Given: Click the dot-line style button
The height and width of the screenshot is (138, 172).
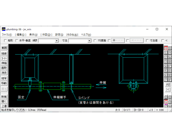Looking at the screenshot, I should (x=118, y=40).
